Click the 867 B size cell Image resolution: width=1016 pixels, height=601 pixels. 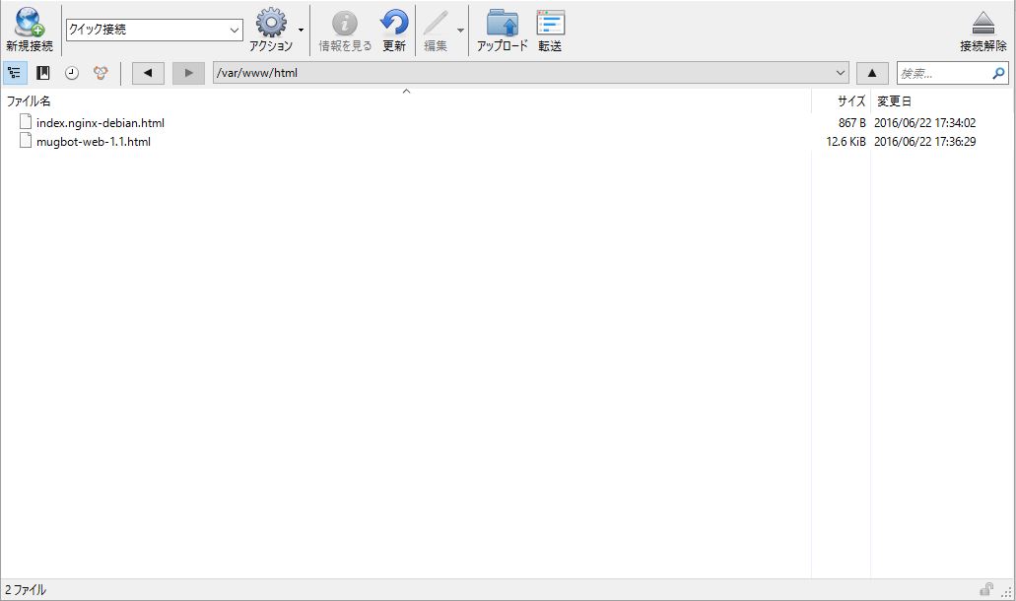(x=852, y=123)
